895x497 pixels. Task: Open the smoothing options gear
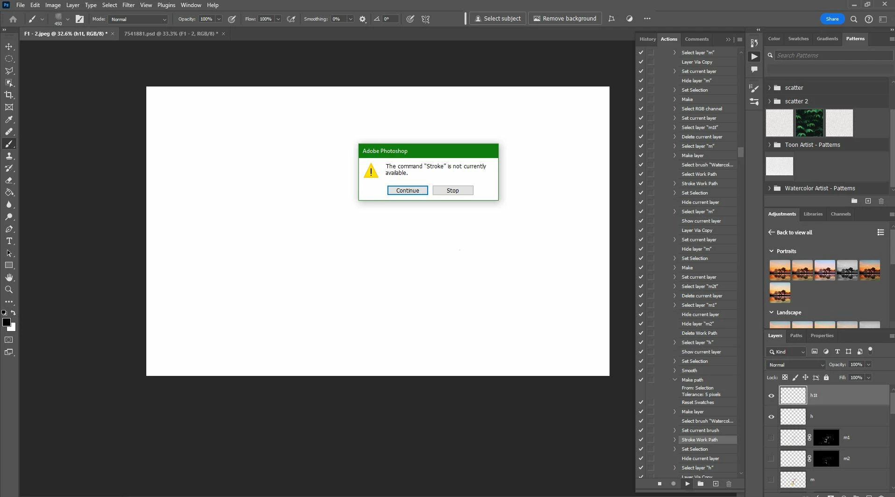point(363,19)
